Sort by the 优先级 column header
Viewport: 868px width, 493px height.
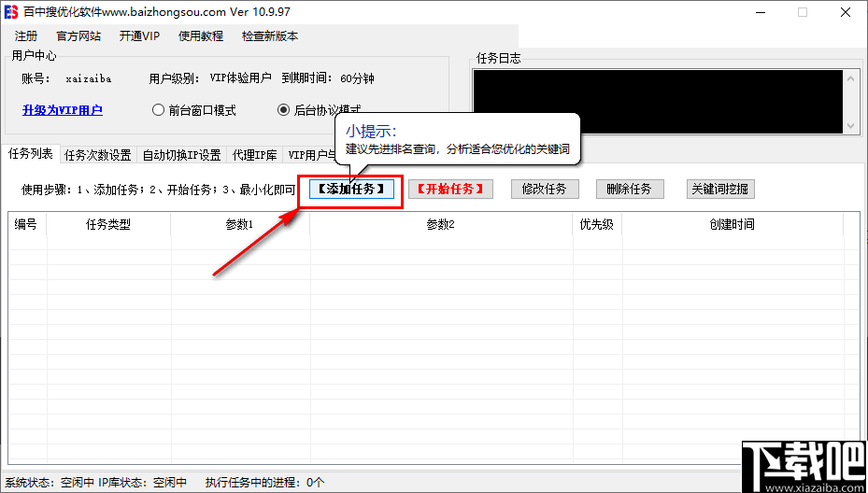click(x=597, y=225)
